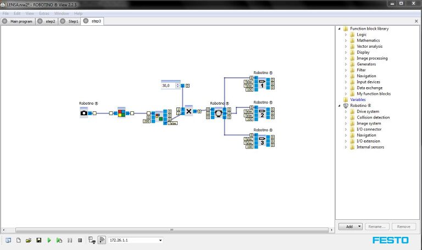Expand the Vector analysis folder
This screenshot has width=422, height=250.
coord(346,47)
